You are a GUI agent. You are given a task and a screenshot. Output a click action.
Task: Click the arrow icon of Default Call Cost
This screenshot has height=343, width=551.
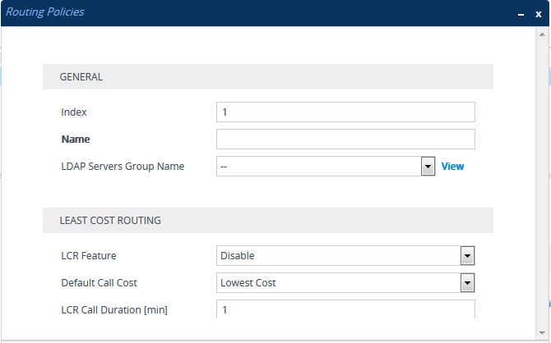coord(468,283)
